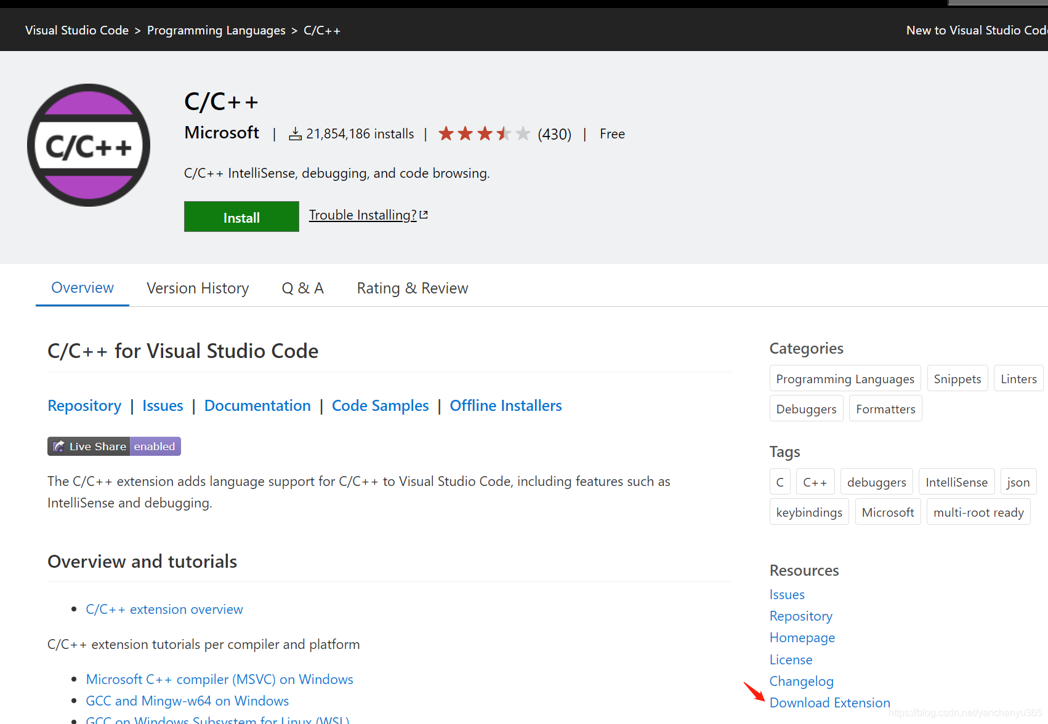Switch to the Rating & Review tab
1048x724 pixels.
413,288
